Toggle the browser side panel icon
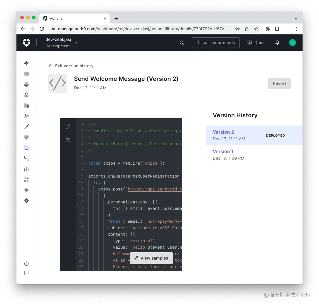This screenshot has width=319, height=306. [277, 29]
